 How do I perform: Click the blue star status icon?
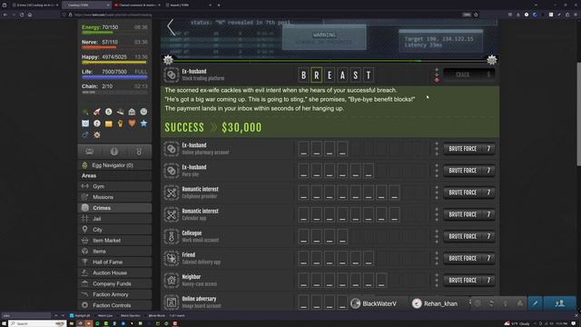[143, 124]
